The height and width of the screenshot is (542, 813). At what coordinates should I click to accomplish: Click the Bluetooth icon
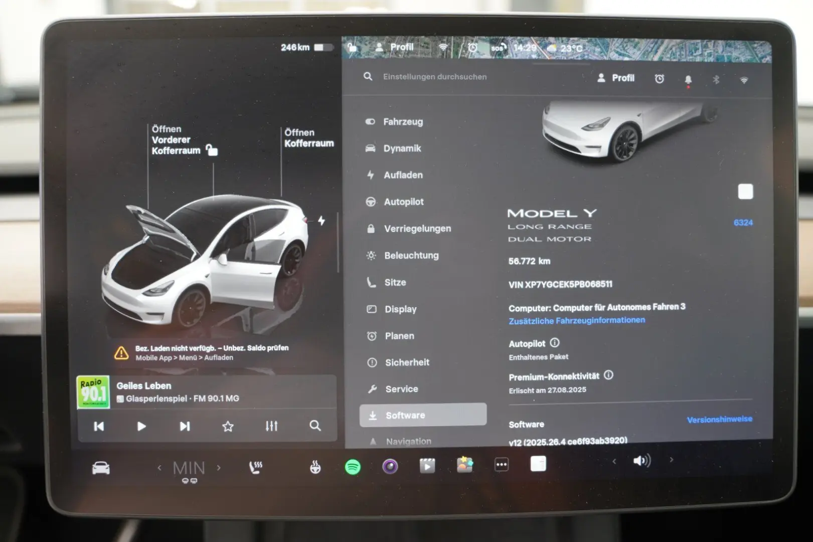pos(716,80)
